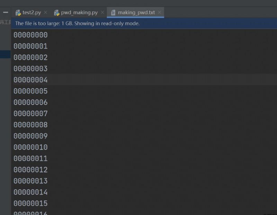Place cursor on line 00000008
This screenshot has width=277, height=215.
tap(30, 125)
